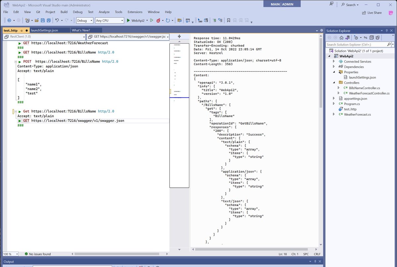
Task: Switch views using the Solution Explorer Visual Studio icon
Action: [347, 37]
